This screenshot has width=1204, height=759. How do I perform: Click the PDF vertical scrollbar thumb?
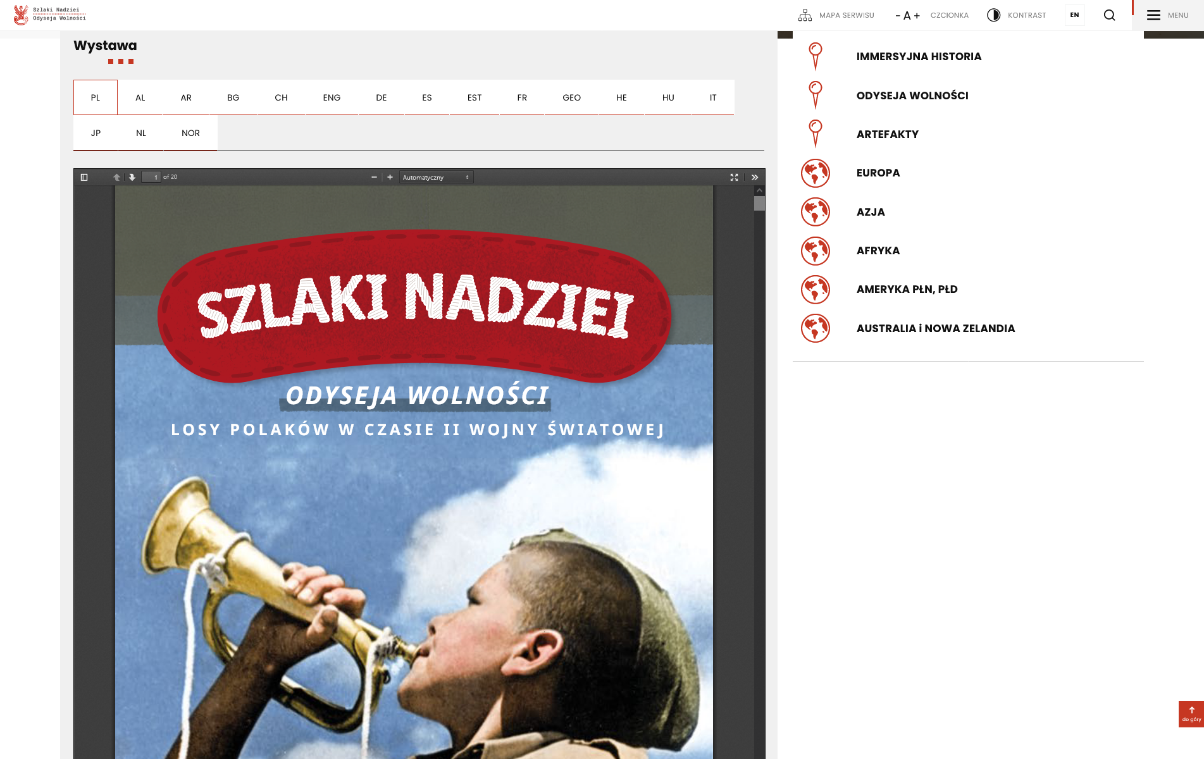click(759, 203)
